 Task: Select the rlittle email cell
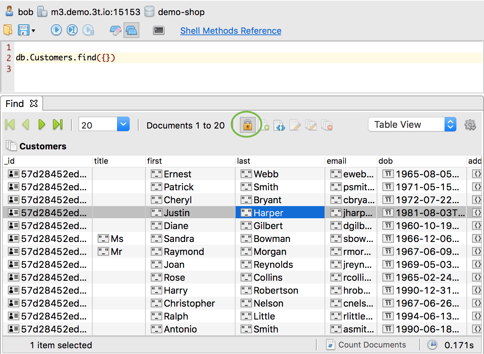tap(351, 316)
